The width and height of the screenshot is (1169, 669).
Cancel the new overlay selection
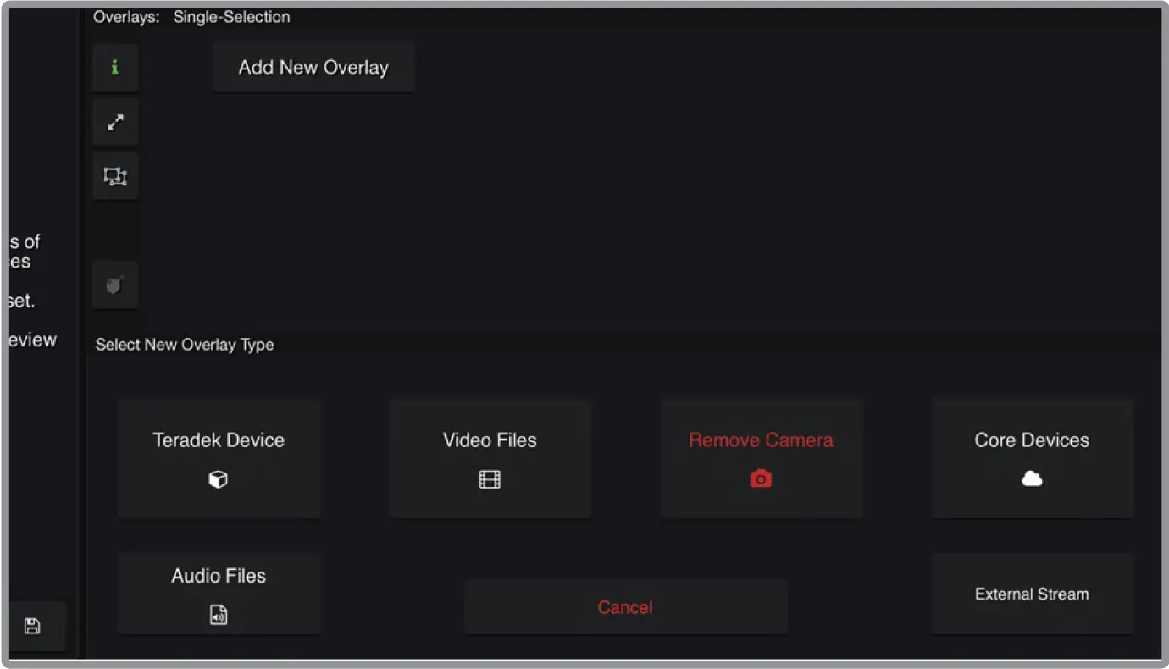(625, 607)
